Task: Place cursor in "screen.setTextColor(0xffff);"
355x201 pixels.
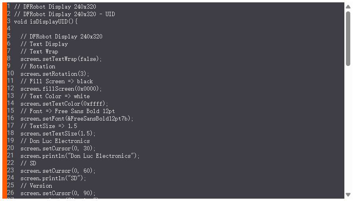Action: click(64, 104)
